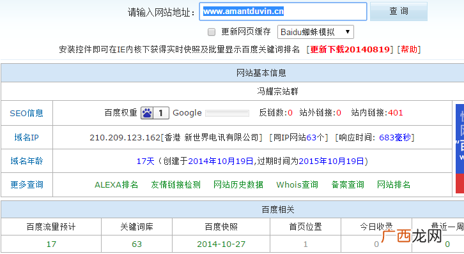Click the Google PageRank bar
The image size is (464, 254).
tap(228, 113)
